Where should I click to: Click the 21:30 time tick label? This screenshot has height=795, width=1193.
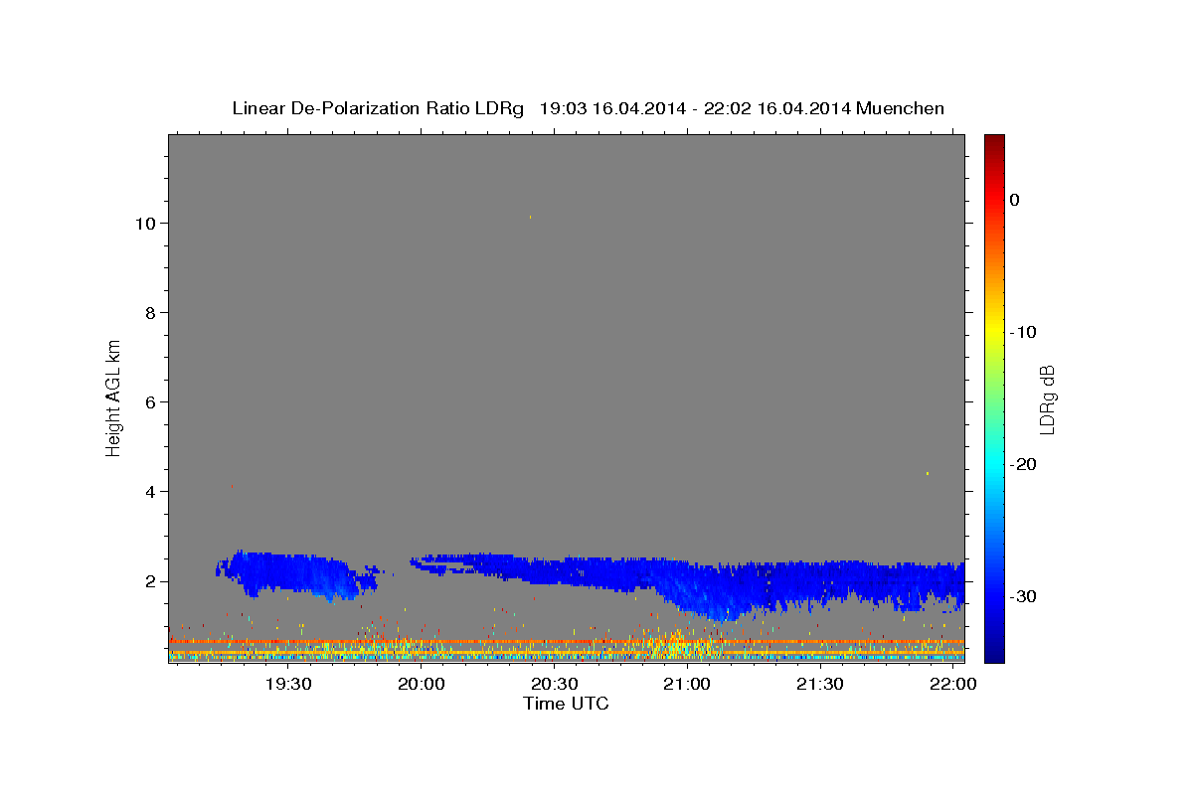pyautogui.click(x=820, y=684)
